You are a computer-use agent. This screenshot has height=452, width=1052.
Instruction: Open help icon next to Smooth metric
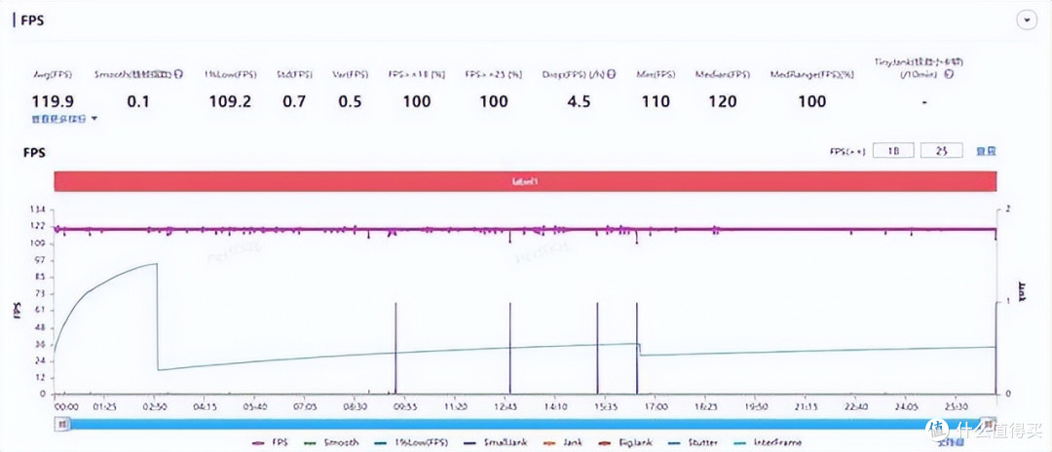pyautogui.click(x=178, y=74)
